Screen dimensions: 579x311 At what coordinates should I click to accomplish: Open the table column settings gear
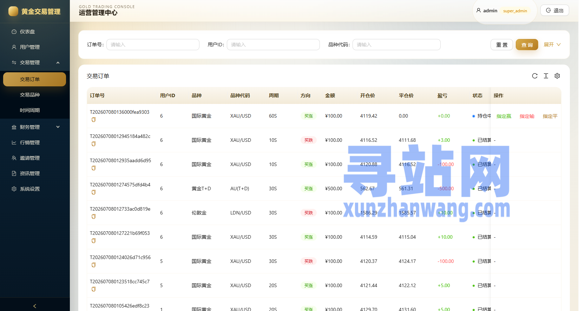click(x=557, y=76)
